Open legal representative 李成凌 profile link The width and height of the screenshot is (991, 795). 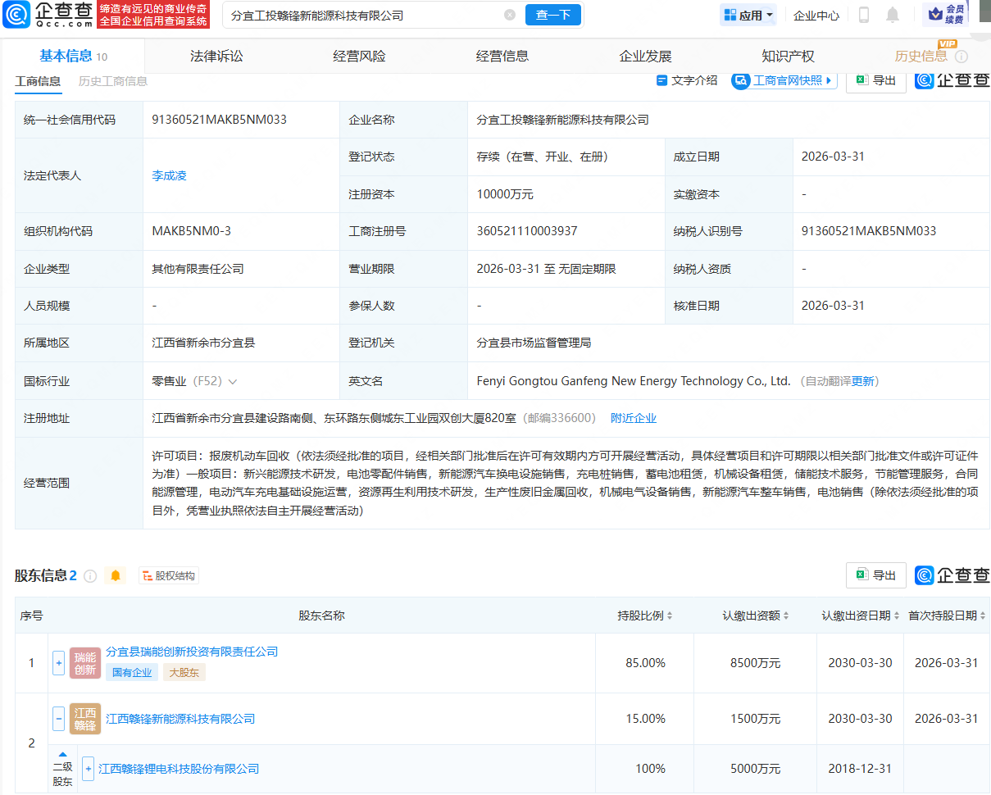(x=170, y=175)
